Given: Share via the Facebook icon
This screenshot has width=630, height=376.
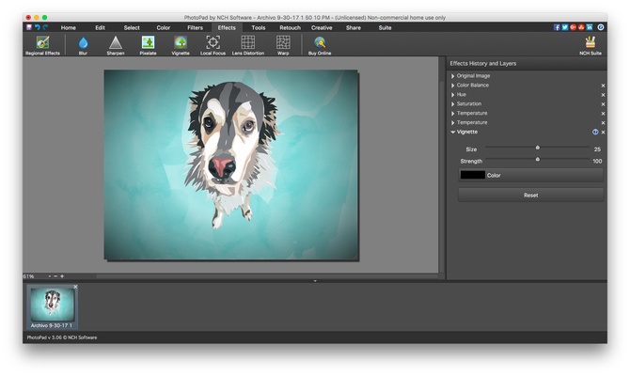Looking at the screenshot, I should pyautogui.click(x=557, y=27).
